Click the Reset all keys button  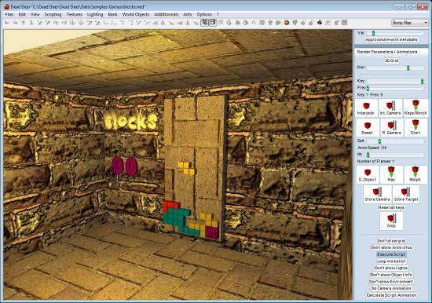391,207
